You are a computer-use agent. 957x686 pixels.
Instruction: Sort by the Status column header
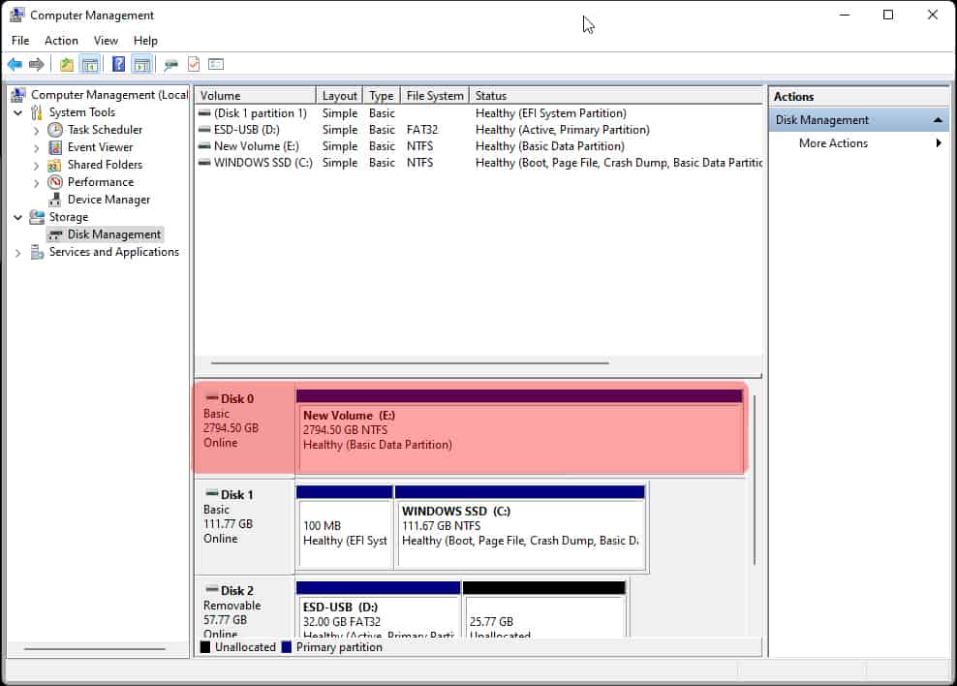point(616,96)
